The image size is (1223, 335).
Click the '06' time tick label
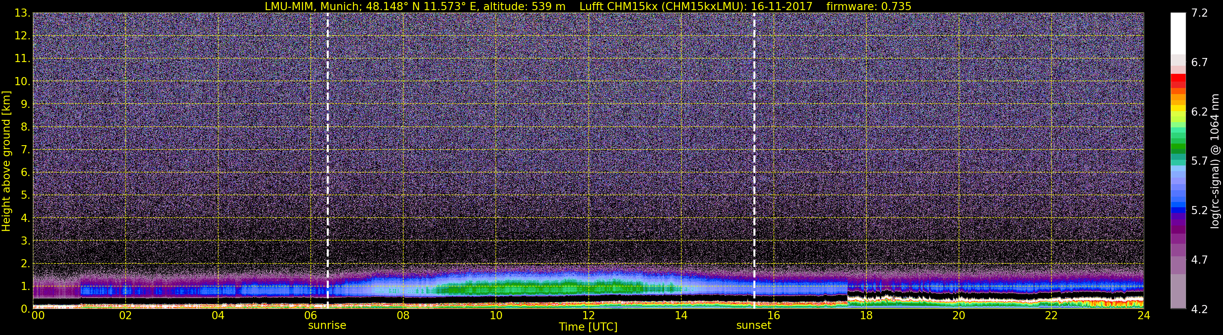(311, 316)
